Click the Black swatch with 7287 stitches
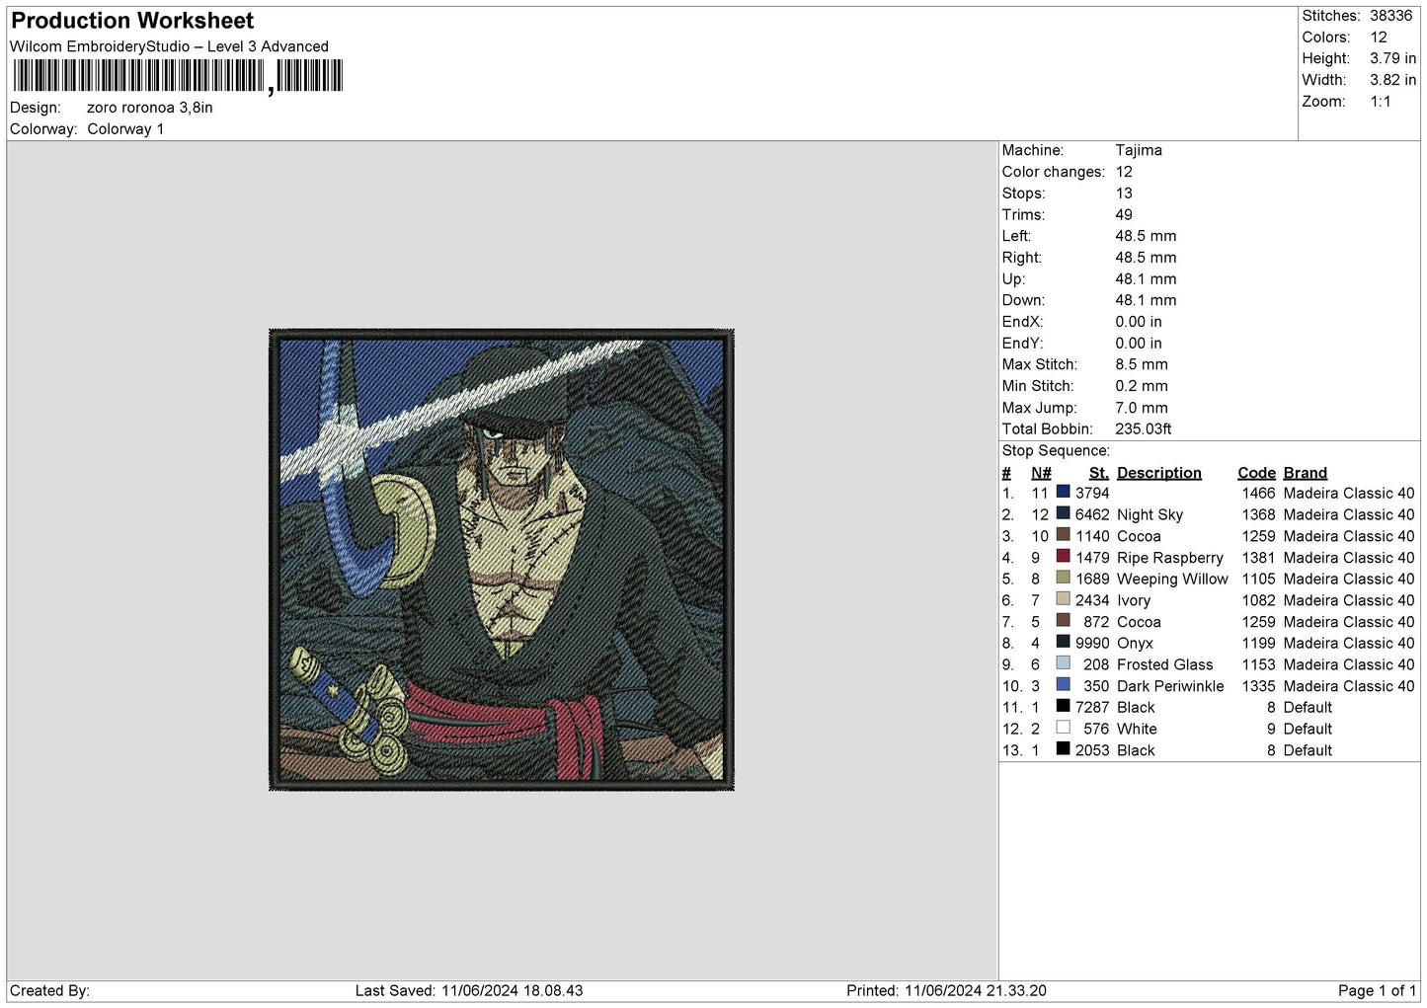This screenshot has width=1427, height=1008. 1063,706
